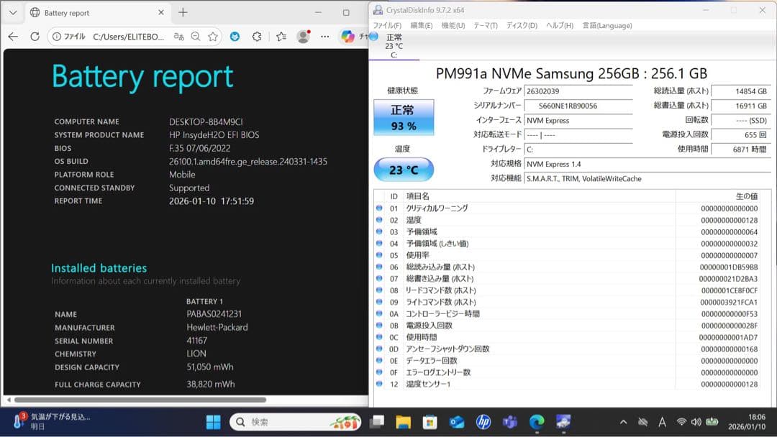Viewport: 777px width, 437px height.
Task: Click the translate (aあ) icon in address bar
Action: (179, 36)
